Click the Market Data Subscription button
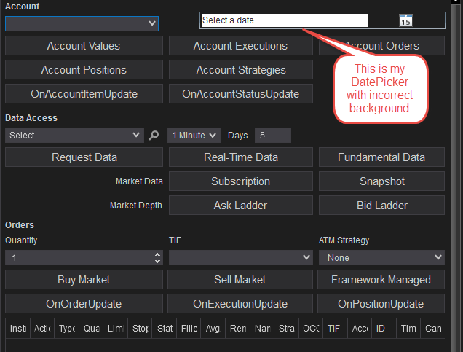463x352 pixels. pos(241,181)
